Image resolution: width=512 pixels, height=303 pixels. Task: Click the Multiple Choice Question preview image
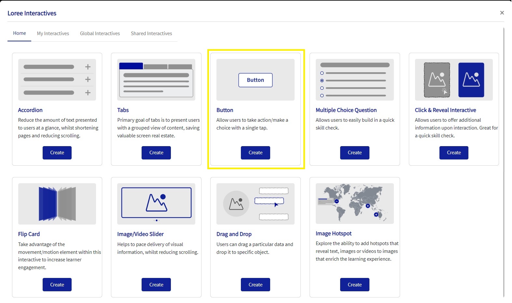click(355, 79)
